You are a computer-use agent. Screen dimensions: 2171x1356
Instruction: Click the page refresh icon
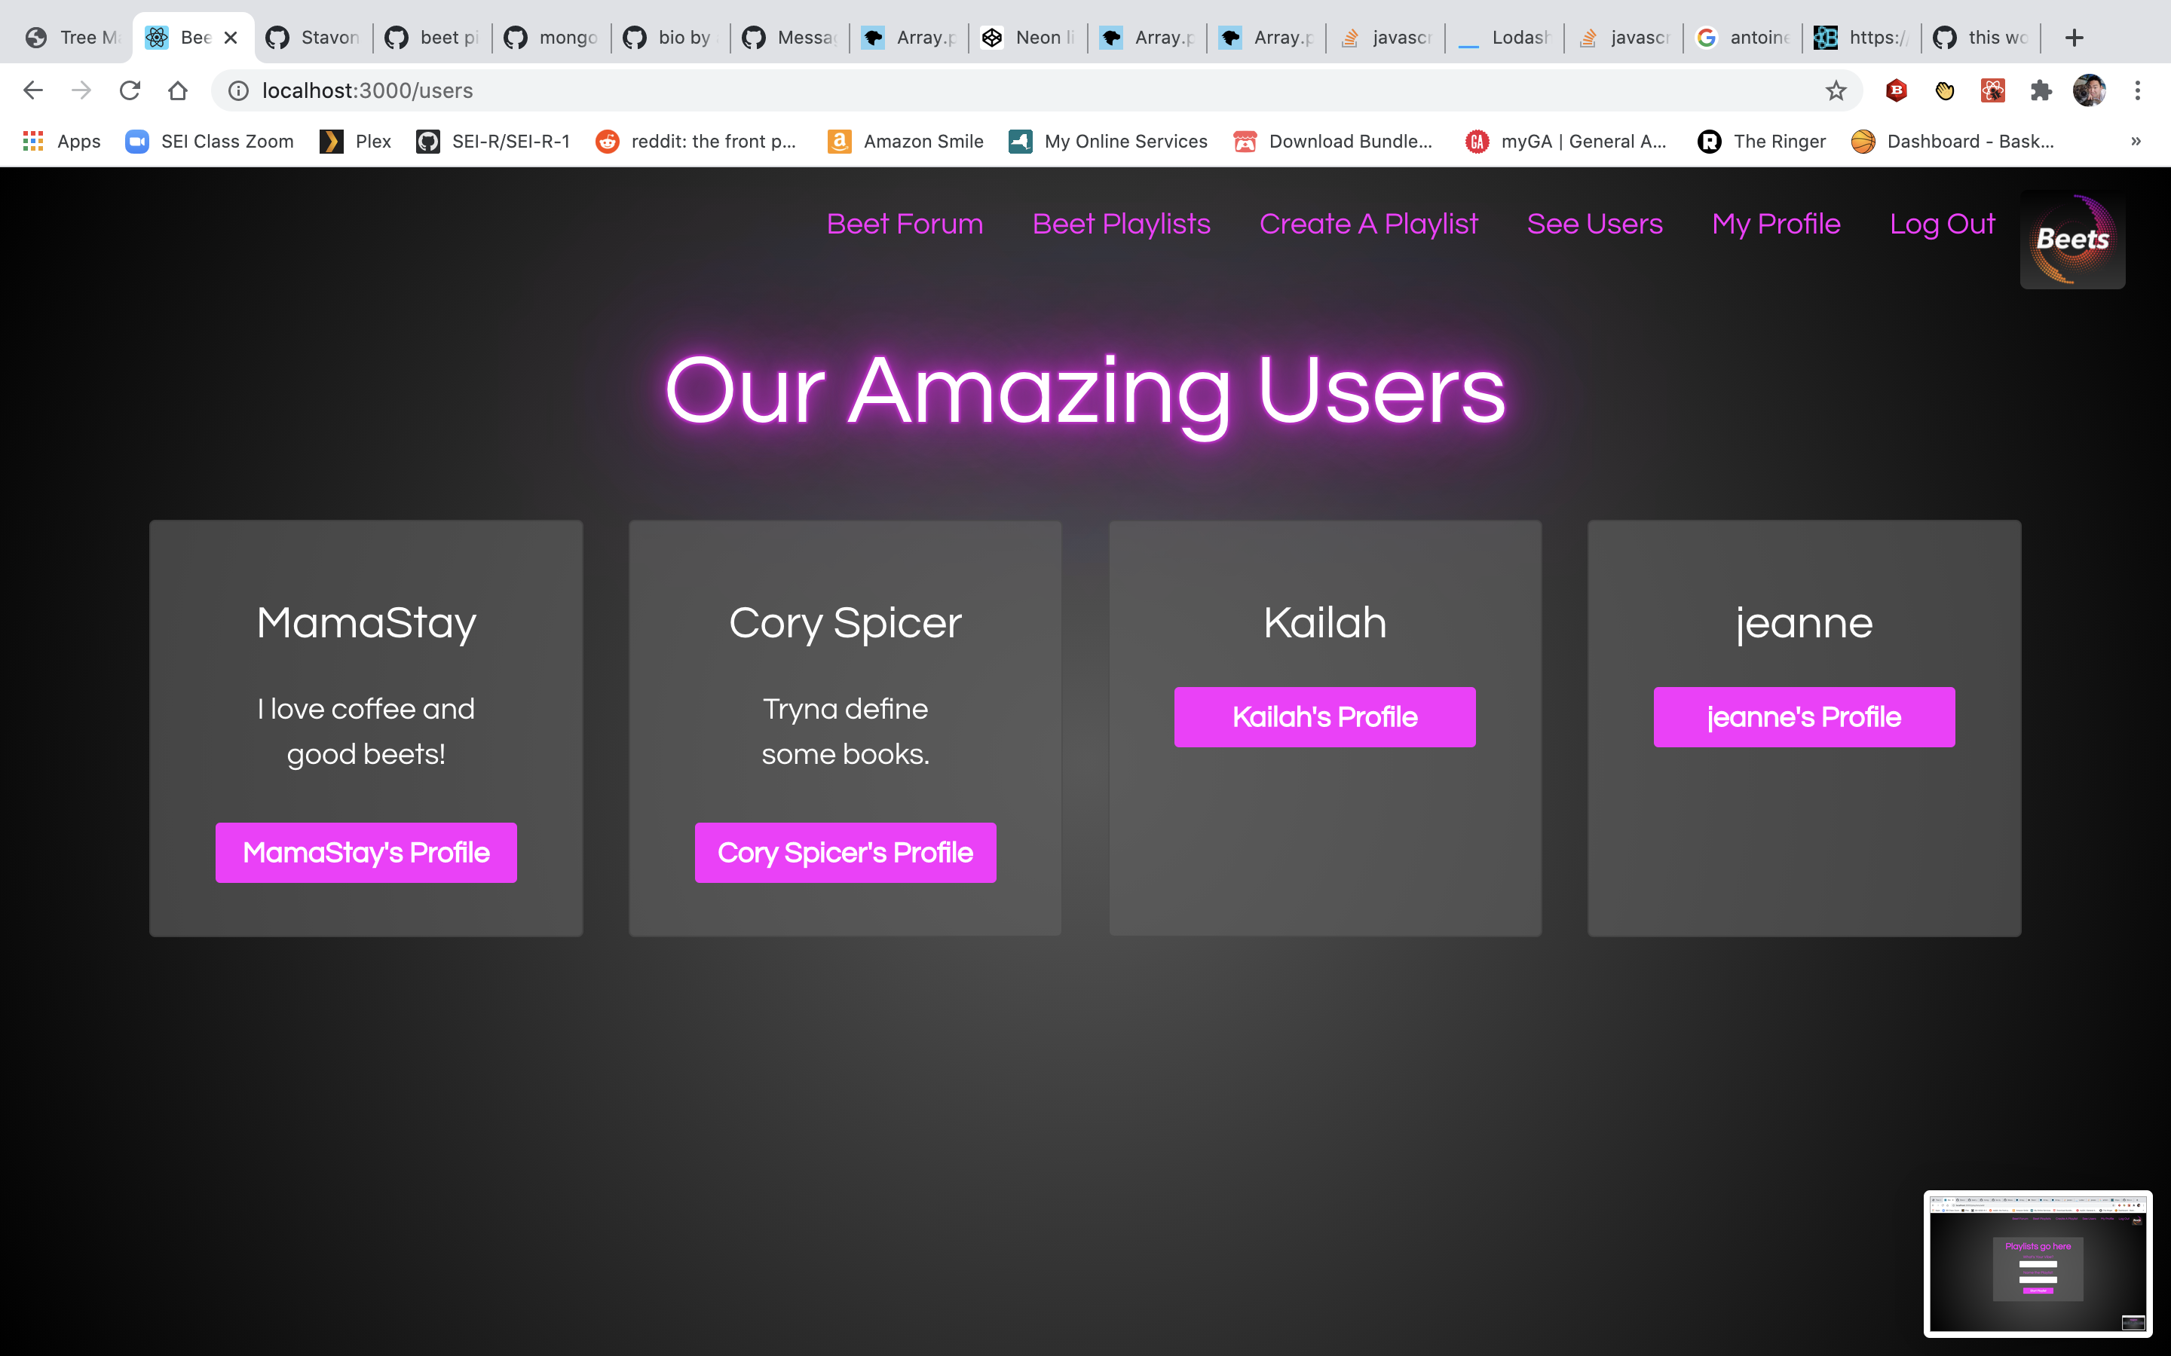pyautogui.click(x=133, y=90)
